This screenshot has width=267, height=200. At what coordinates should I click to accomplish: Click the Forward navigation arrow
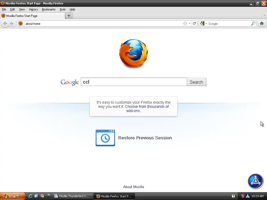pyautogui.click(x=11, y=23)
